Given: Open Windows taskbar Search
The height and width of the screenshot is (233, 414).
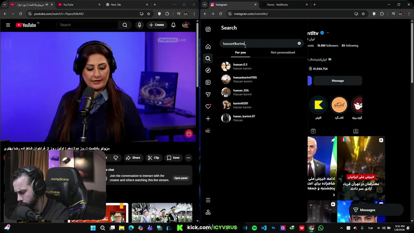Looking at the screenshot, I should pos(103,228).
